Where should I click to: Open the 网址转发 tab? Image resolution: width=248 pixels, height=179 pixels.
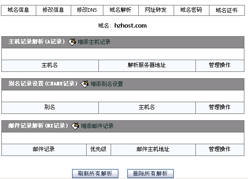(156, 10)
